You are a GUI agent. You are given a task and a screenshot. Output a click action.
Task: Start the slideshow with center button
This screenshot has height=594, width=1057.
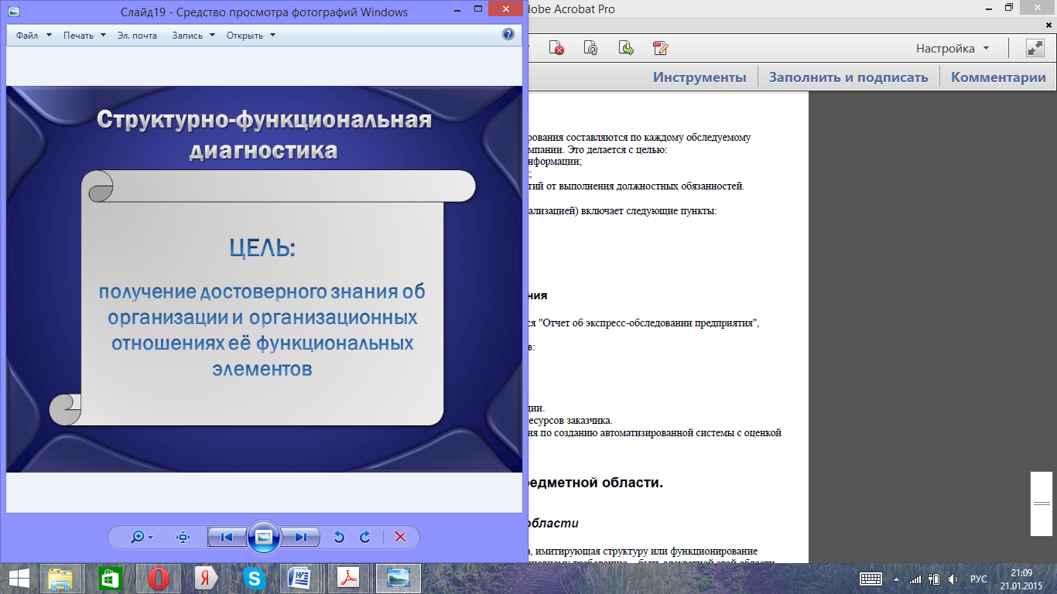264,537
